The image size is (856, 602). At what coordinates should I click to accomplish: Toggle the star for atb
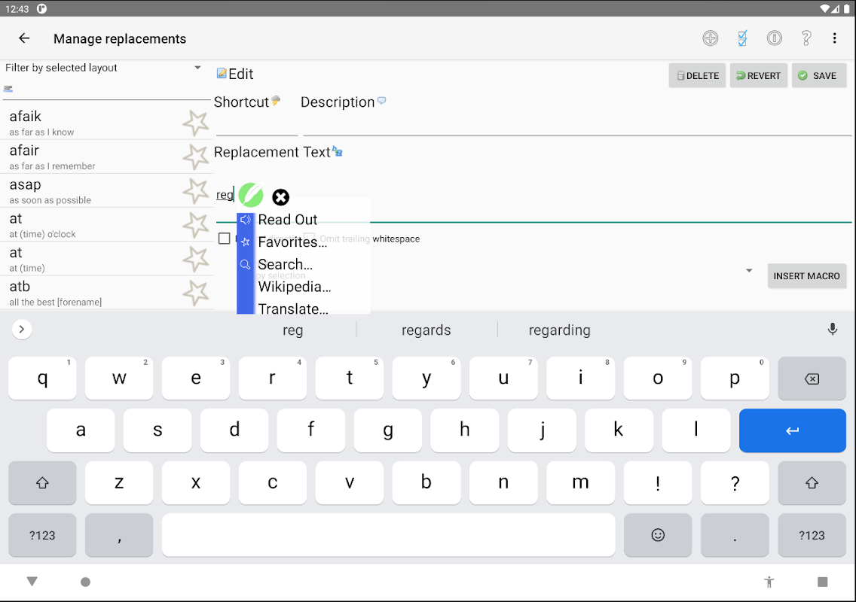coord(195,293)
